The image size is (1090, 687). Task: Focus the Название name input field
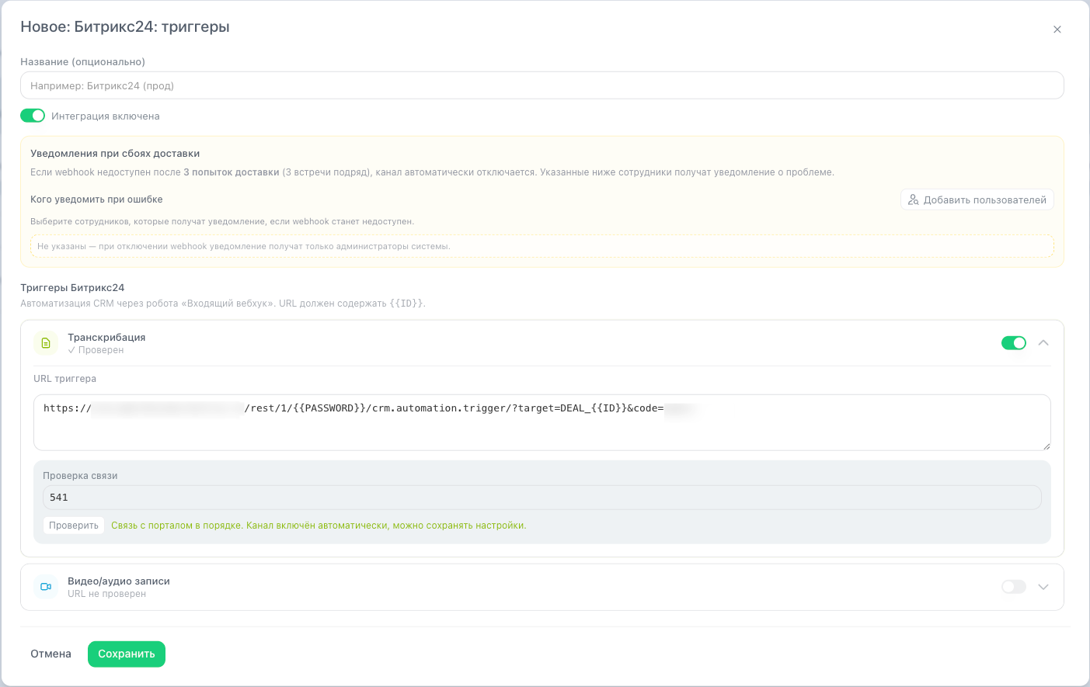tap(542, 85)
